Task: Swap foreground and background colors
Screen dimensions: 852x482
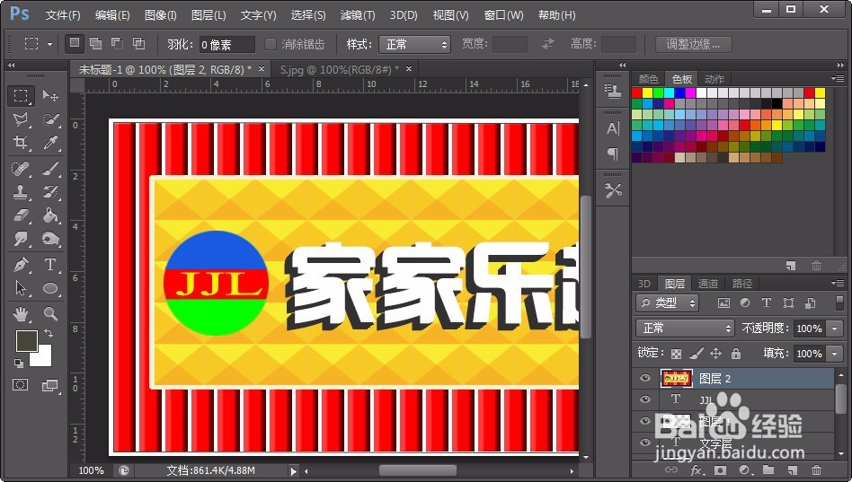Action: tap(48, 333)
